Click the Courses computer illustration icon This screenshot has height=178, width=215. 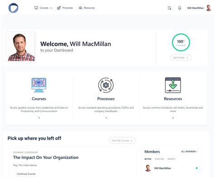pyautogui.click(x=39, y=85)
